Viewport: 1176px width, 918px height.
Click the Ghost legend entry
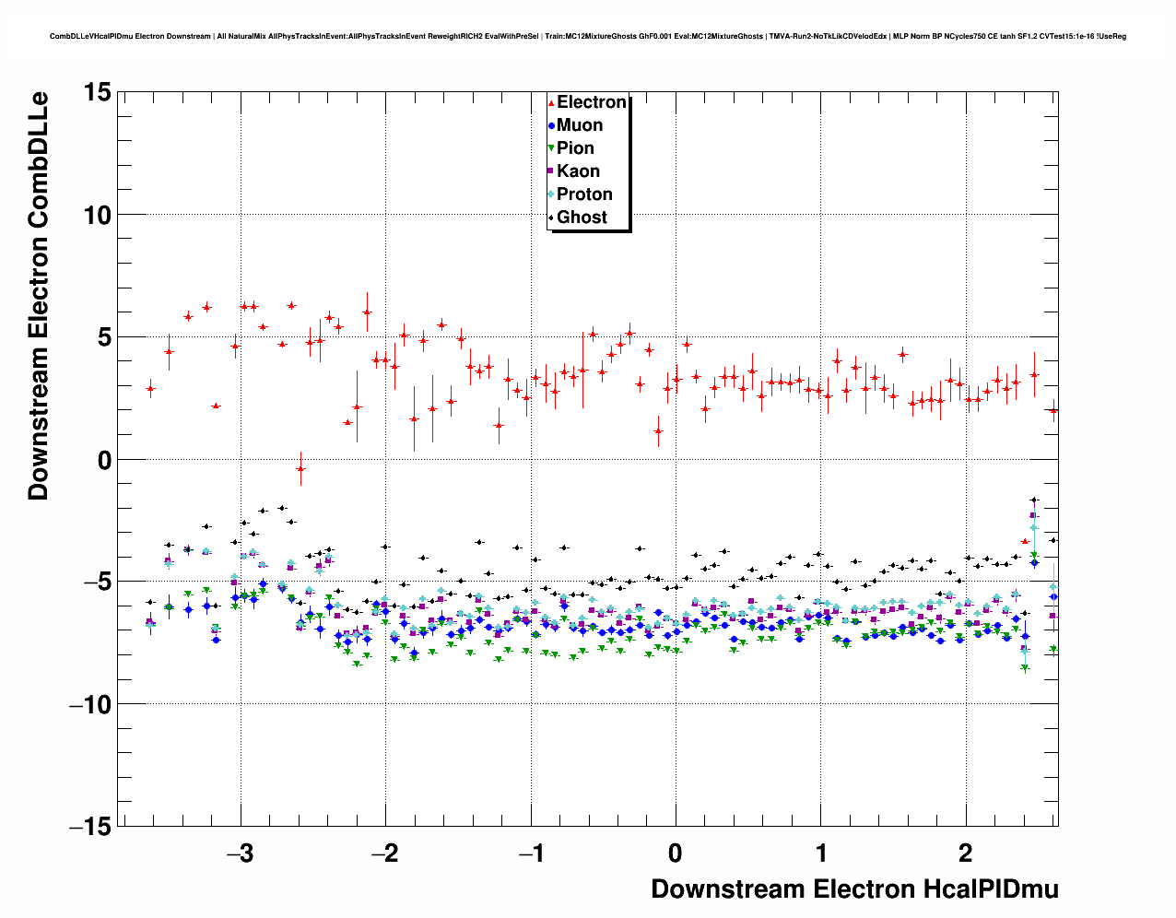(x=578, y=218)
